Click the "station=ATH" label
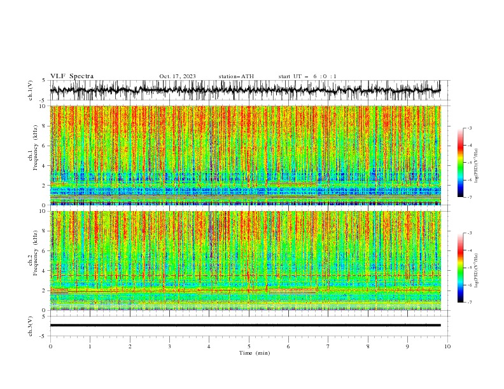The height and width of the screenshot is (389, 504). pos(236,76)
